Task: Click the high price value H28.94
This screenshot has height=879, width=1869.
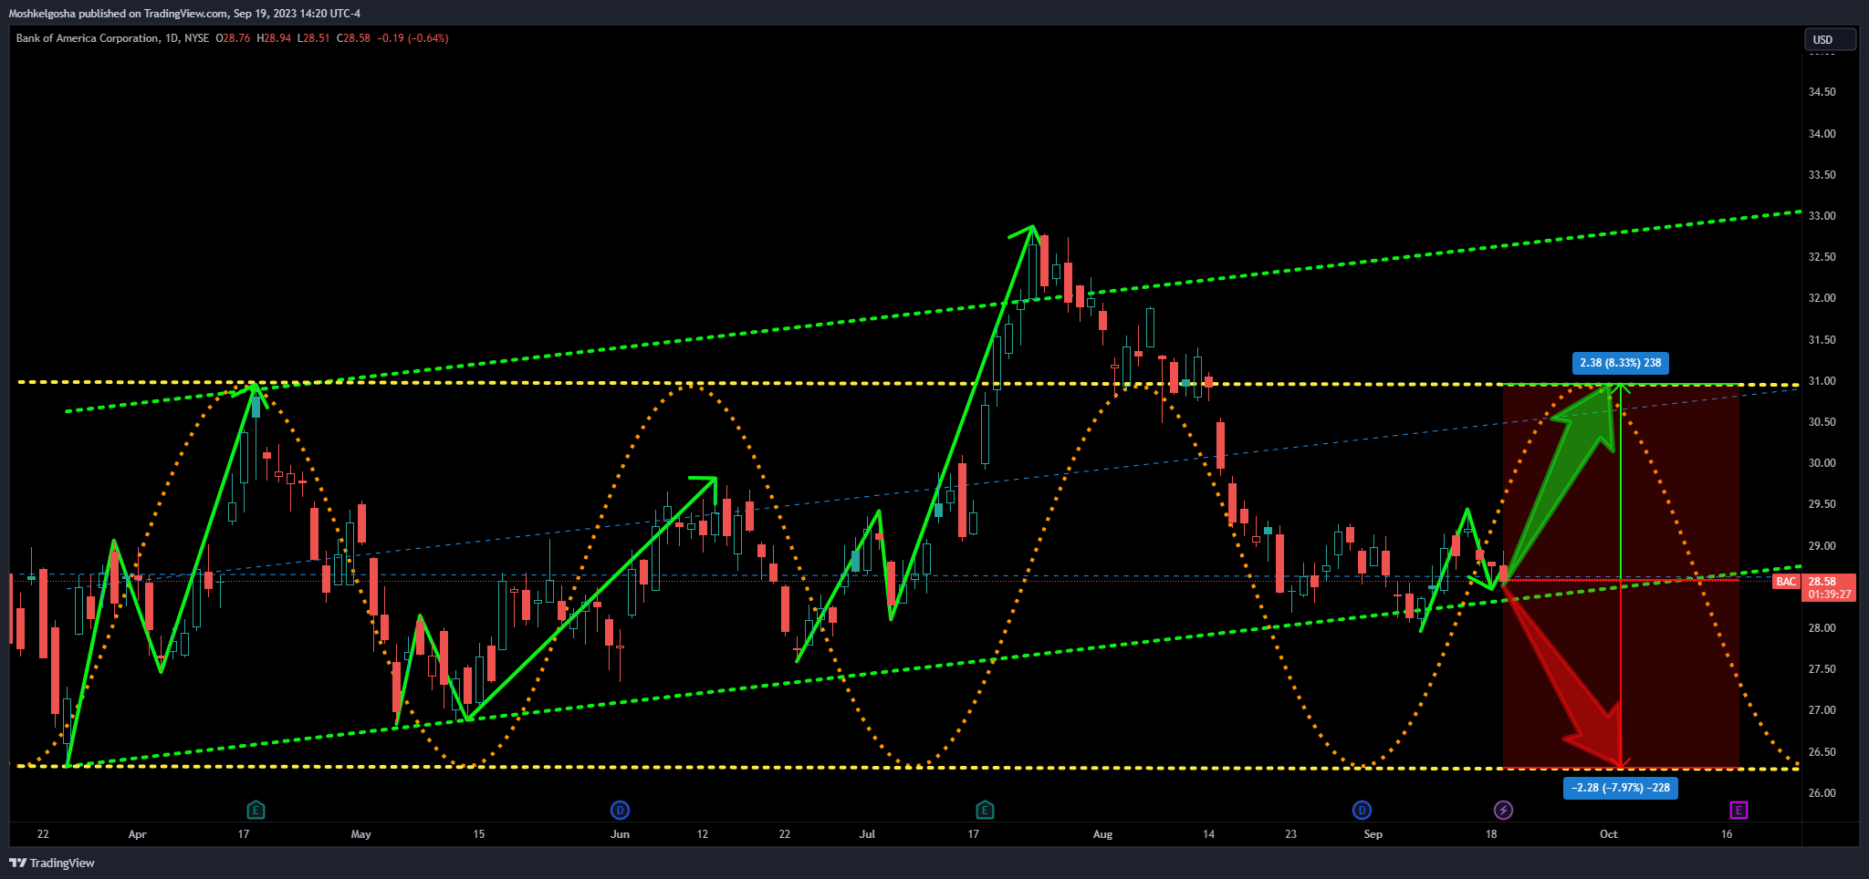Action: (274, 38)
